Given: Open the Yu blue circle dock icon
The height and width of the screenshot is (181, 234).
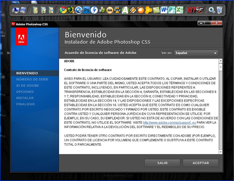Looking at the screenshot, I should (x=79, y=10).
